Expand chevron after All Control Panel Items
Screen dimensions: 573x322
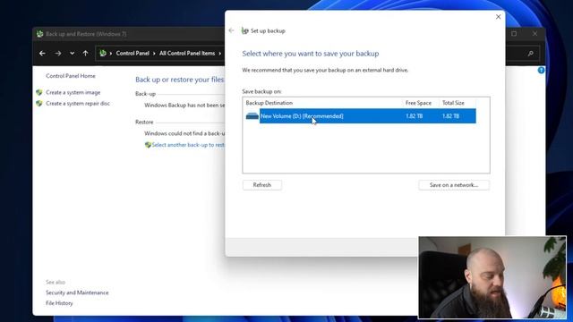point(220,54)
